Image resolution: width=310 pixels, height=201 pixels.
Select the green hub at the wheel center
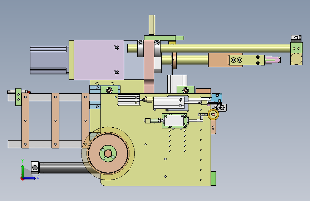click(x=108, y=153)
